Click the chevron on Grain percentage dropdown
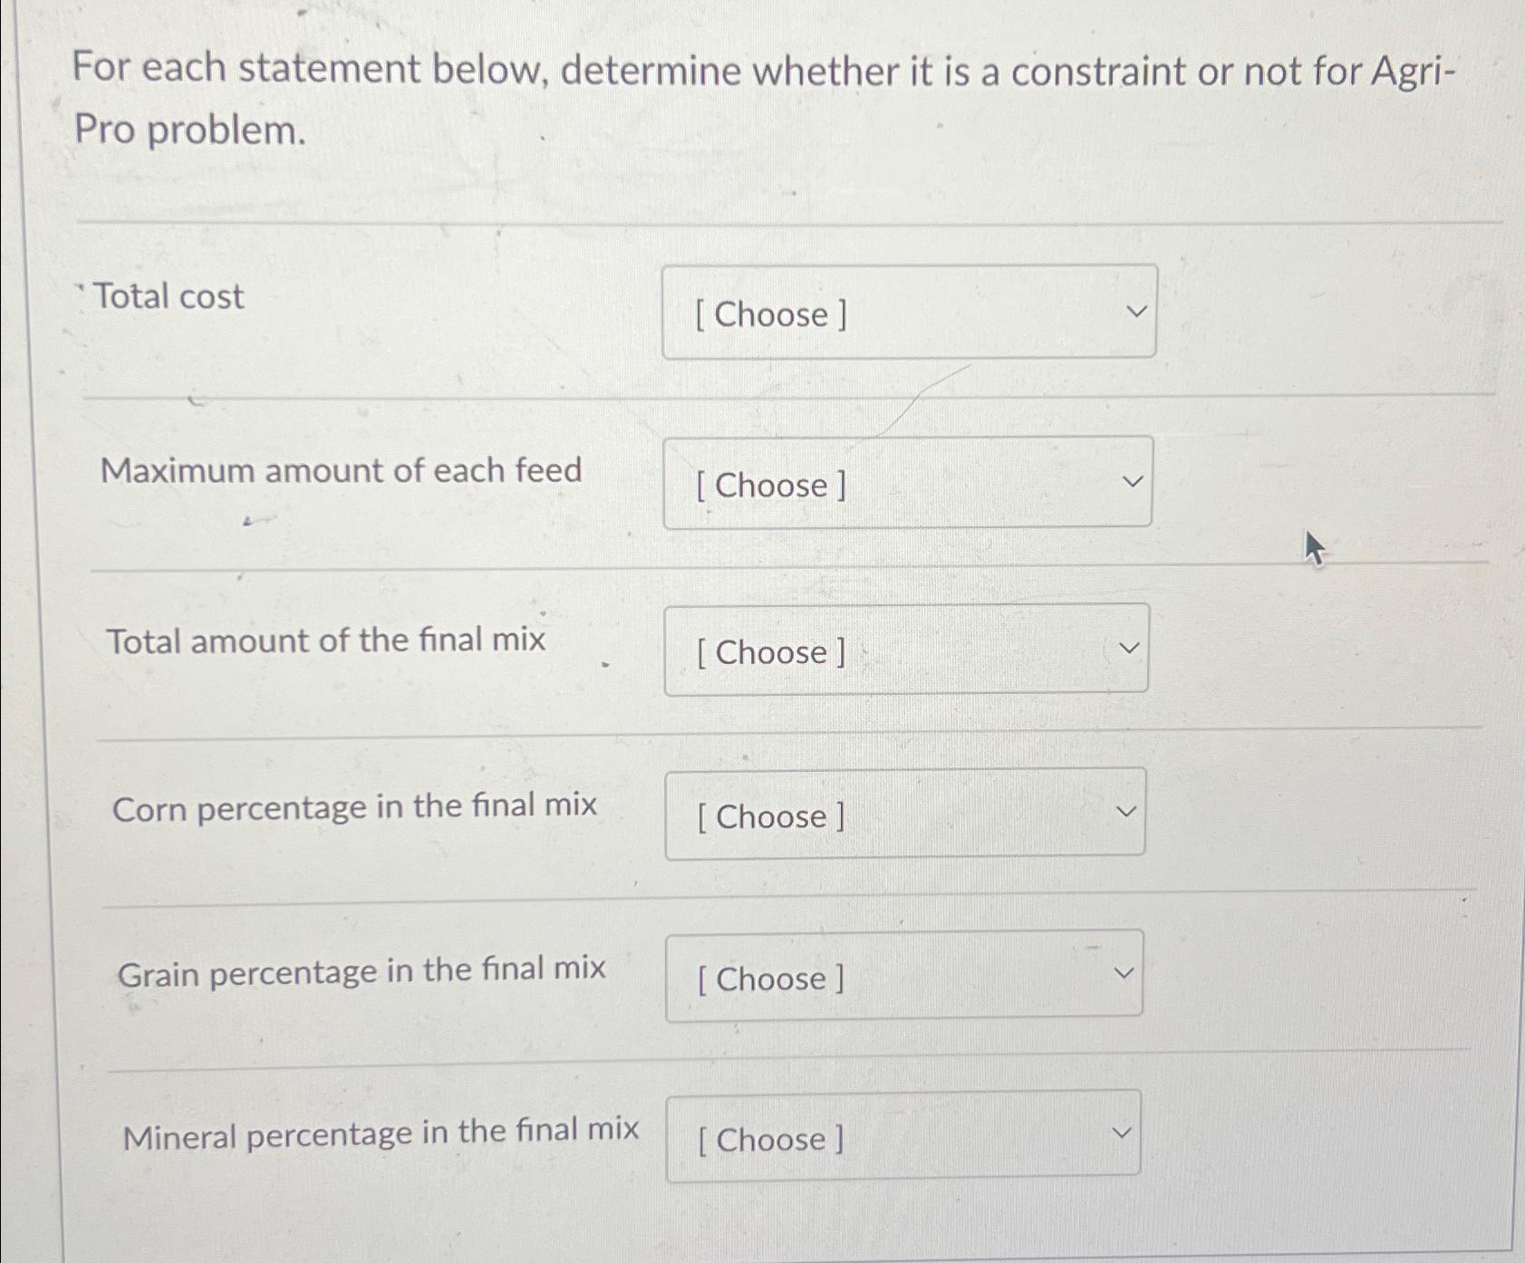Viewport: 1525px width, 1263px height. pos(1123,972)
